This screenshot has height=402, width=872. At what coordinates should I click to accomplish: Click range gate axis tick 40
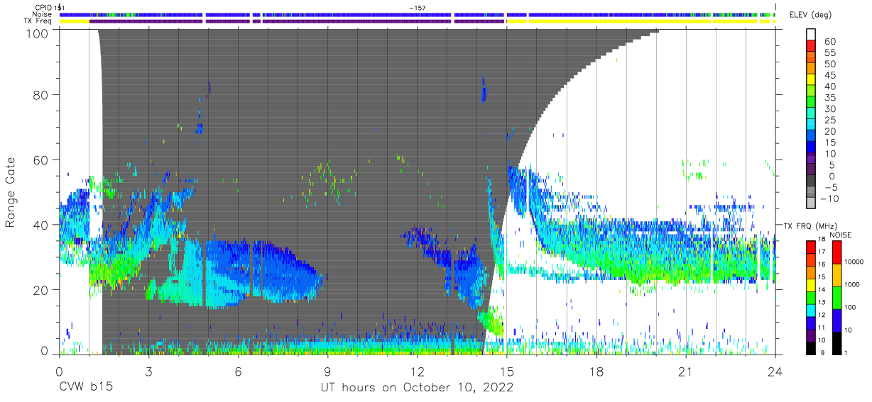tap(40, 225)
